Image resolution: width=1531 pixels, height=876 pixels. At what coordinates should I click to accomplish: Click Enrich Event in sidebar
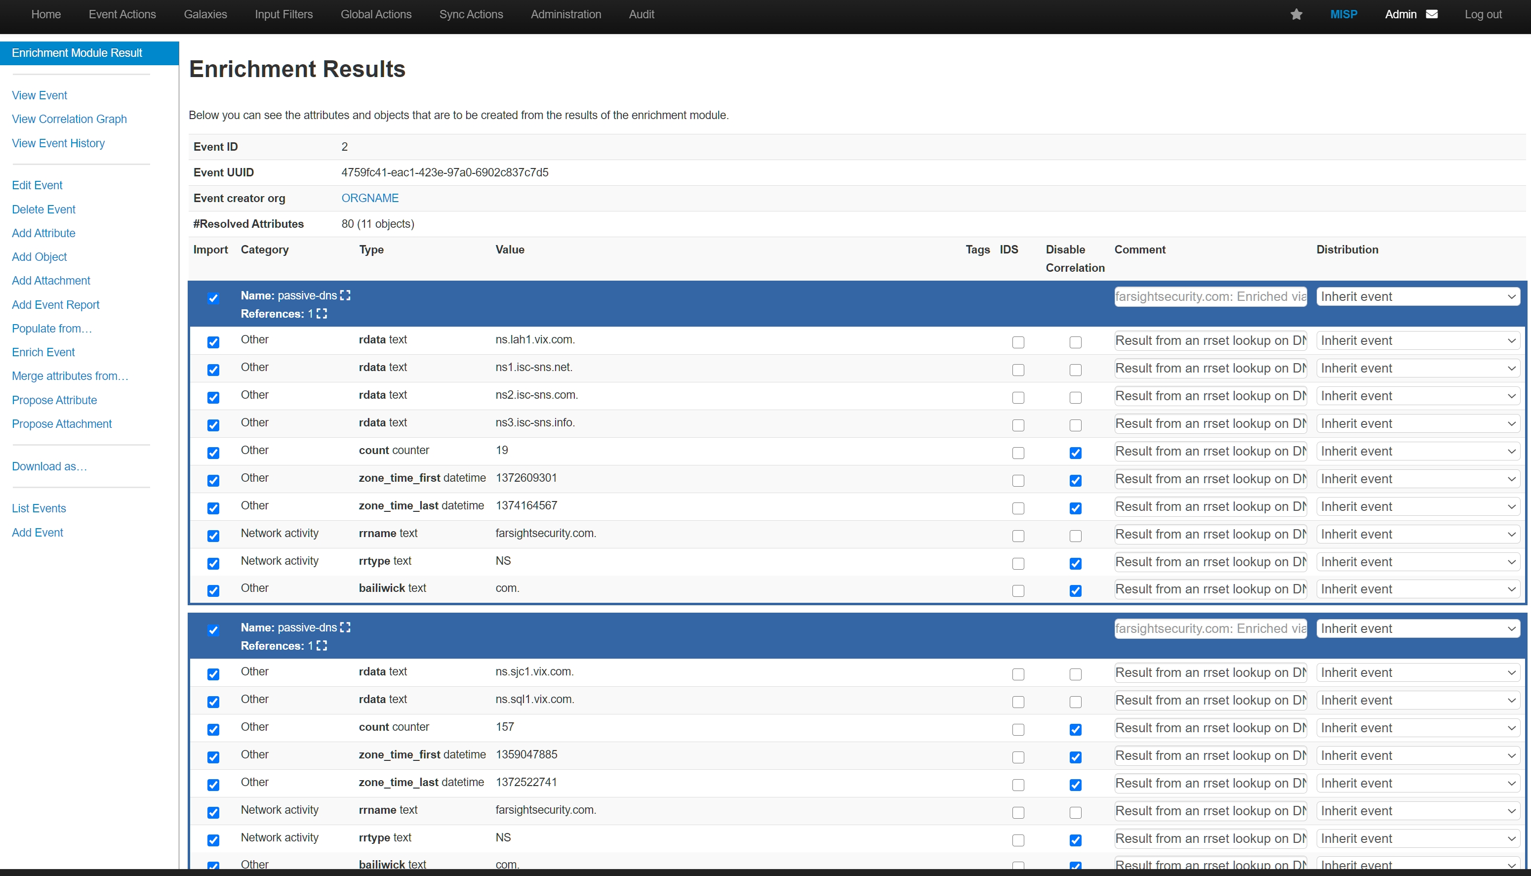click(x=43, y=352)
